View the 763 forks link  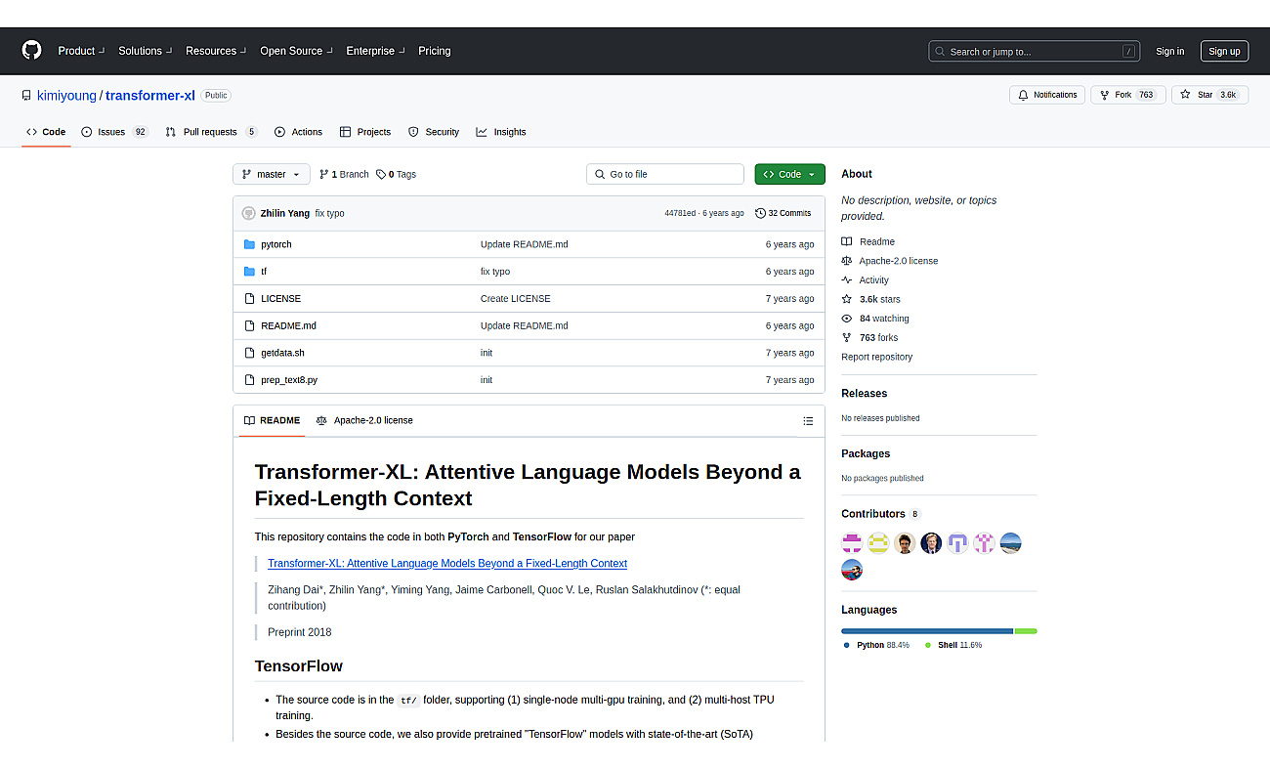[869, 338]
